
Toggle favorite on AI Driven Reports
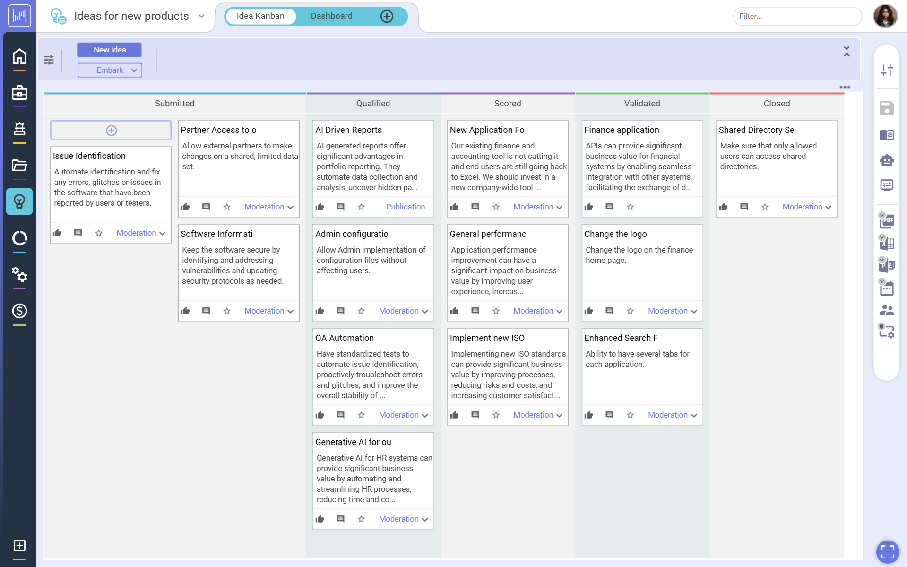pyautogui.click(x=361, y=207)
